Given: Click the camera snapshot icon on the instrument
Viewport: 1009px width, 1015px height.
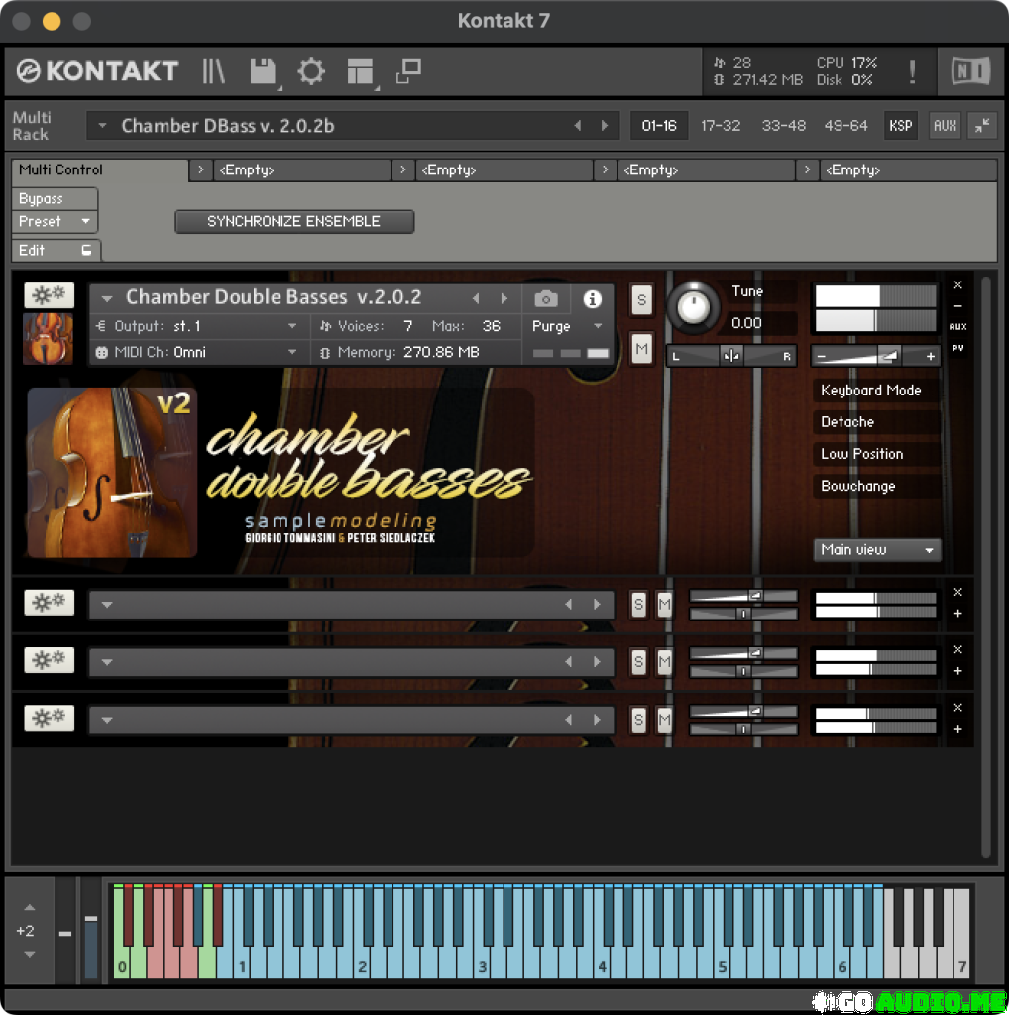Looking at the screenshot, I should tap(545, 299).
